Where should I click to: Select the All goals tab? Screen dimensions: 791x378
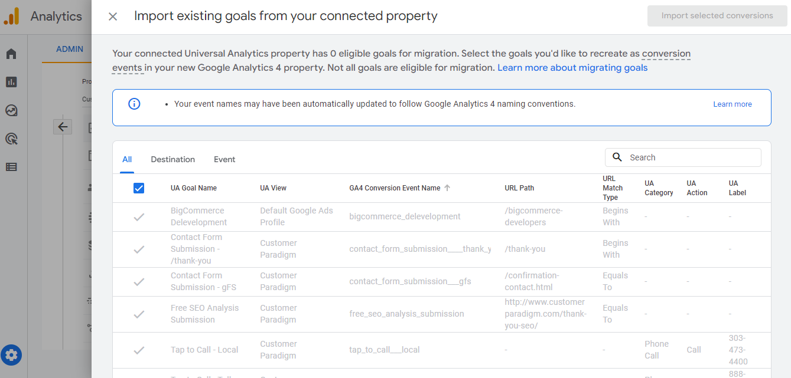(x=127, y=159)
